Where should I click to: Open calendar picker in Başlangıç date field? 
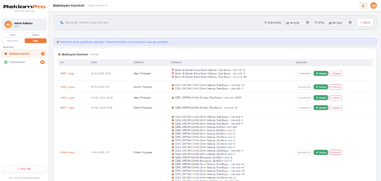pyautogui.click(x=308, y=23)
